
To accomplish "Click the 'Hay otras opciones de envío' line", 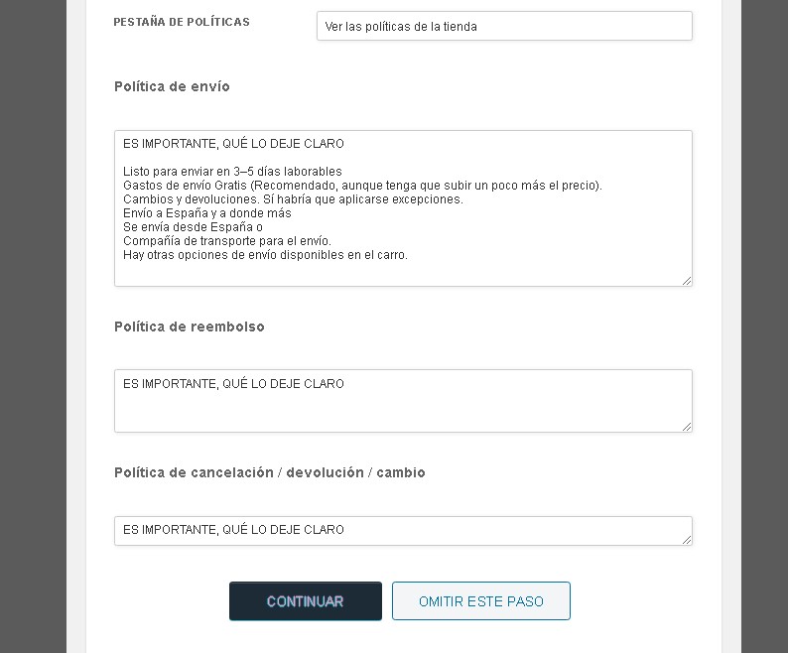I will pos(265,255).
